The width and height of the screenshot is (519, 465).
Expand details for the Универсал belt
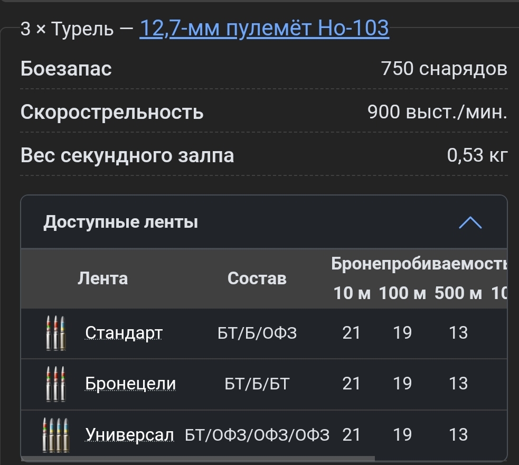pos(129,434)
